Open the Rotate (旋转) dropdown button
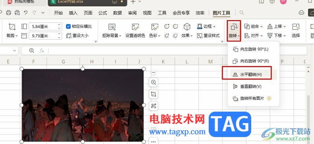Screen dimensions: 314x144 pos(234,31)
